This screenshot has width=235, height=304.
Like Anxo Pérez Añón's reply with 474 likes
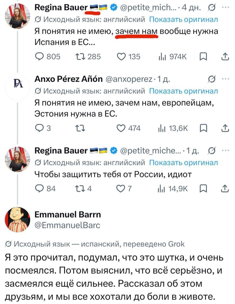pos(128,128)
